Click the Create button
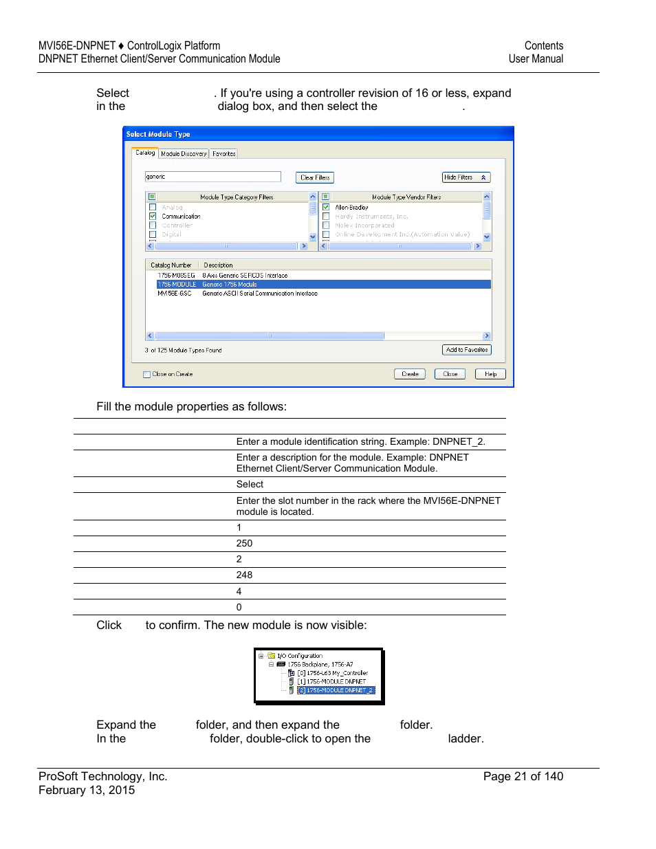This screenshot has width=656, height=849. (x=410, y=374)
